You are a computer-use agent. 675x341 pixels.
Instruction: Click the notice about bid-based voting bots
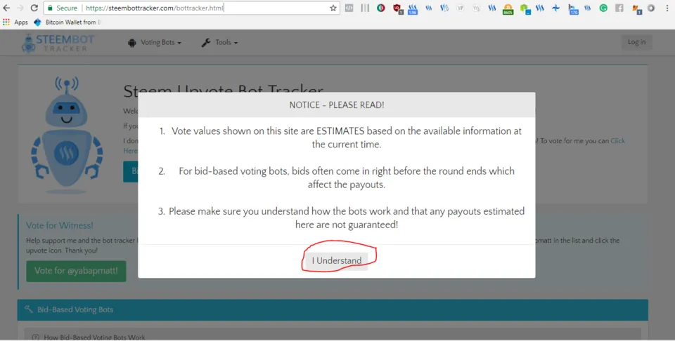pos(346,178)
